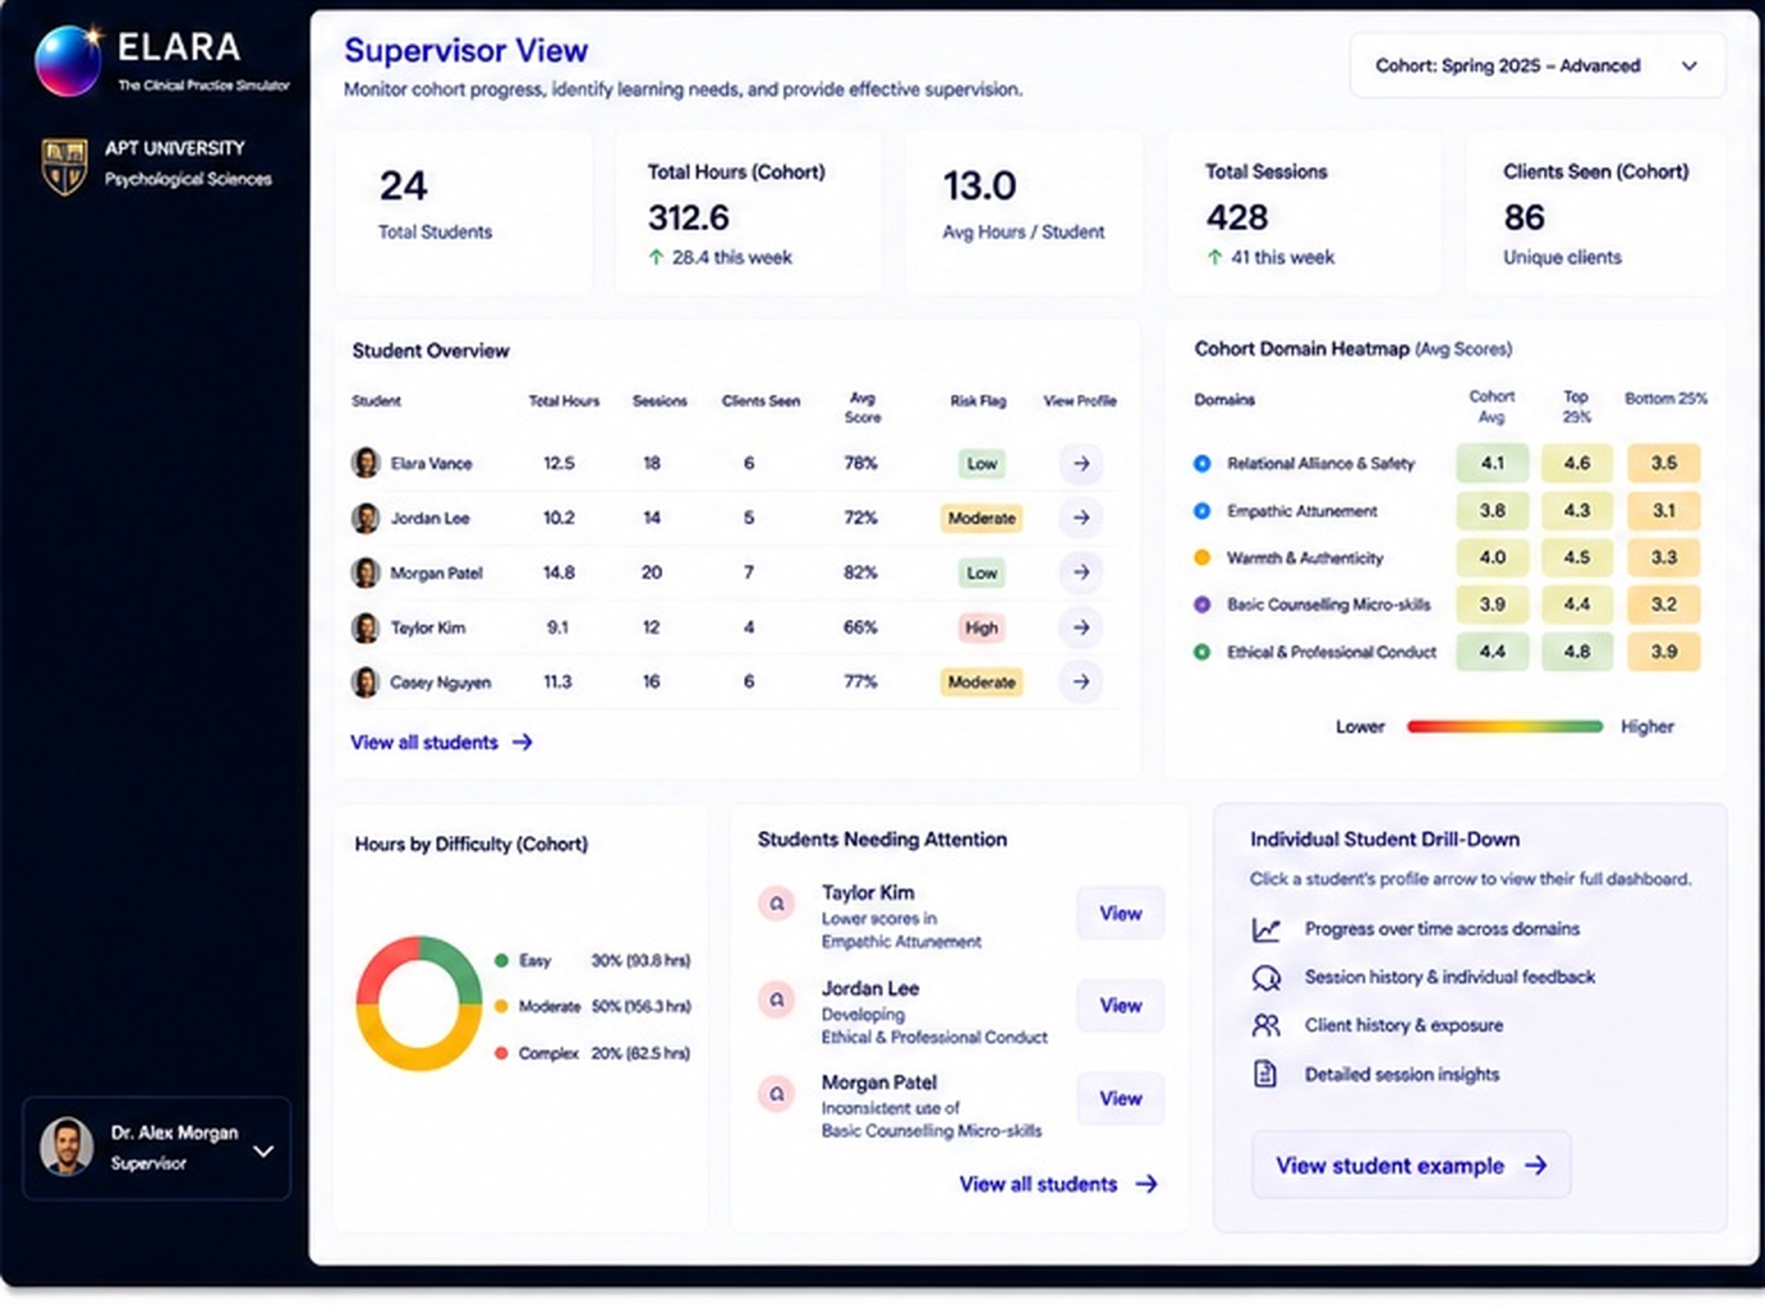1765x1305 pixels.
Task: Click the High risk flag badge
Action: pyautogui.click(x=981, y=628)
